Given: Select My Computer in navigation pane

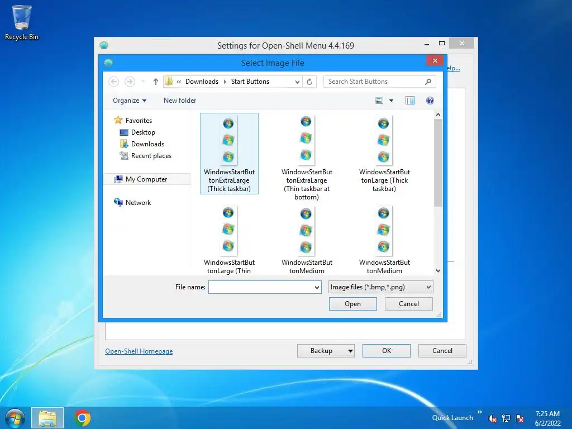Looking at the screenshot, I should 146,179.
